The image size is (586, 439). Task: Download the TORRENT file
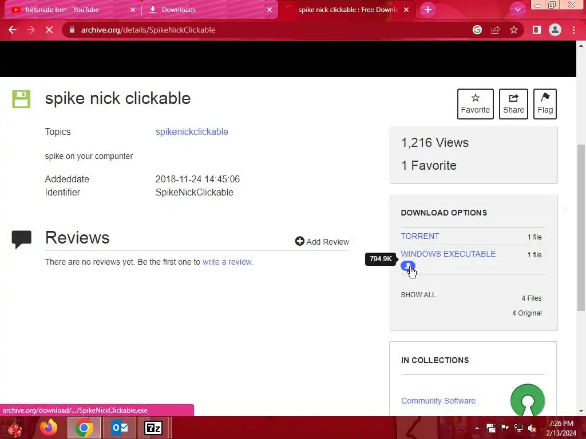pyautogui.click(x=419, y=236)
